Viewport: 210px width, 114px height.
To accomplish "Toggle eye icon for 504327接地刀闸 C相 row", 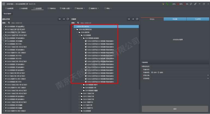I will tap(6, 35).
